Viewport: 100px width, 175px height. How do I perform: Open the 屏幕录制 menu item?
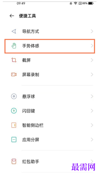[50, 74]
